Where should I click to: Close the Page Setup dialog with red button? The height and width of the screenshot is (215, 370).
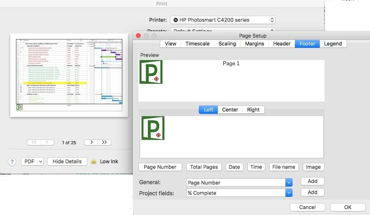pyautogui.click(x=138, y=36)
